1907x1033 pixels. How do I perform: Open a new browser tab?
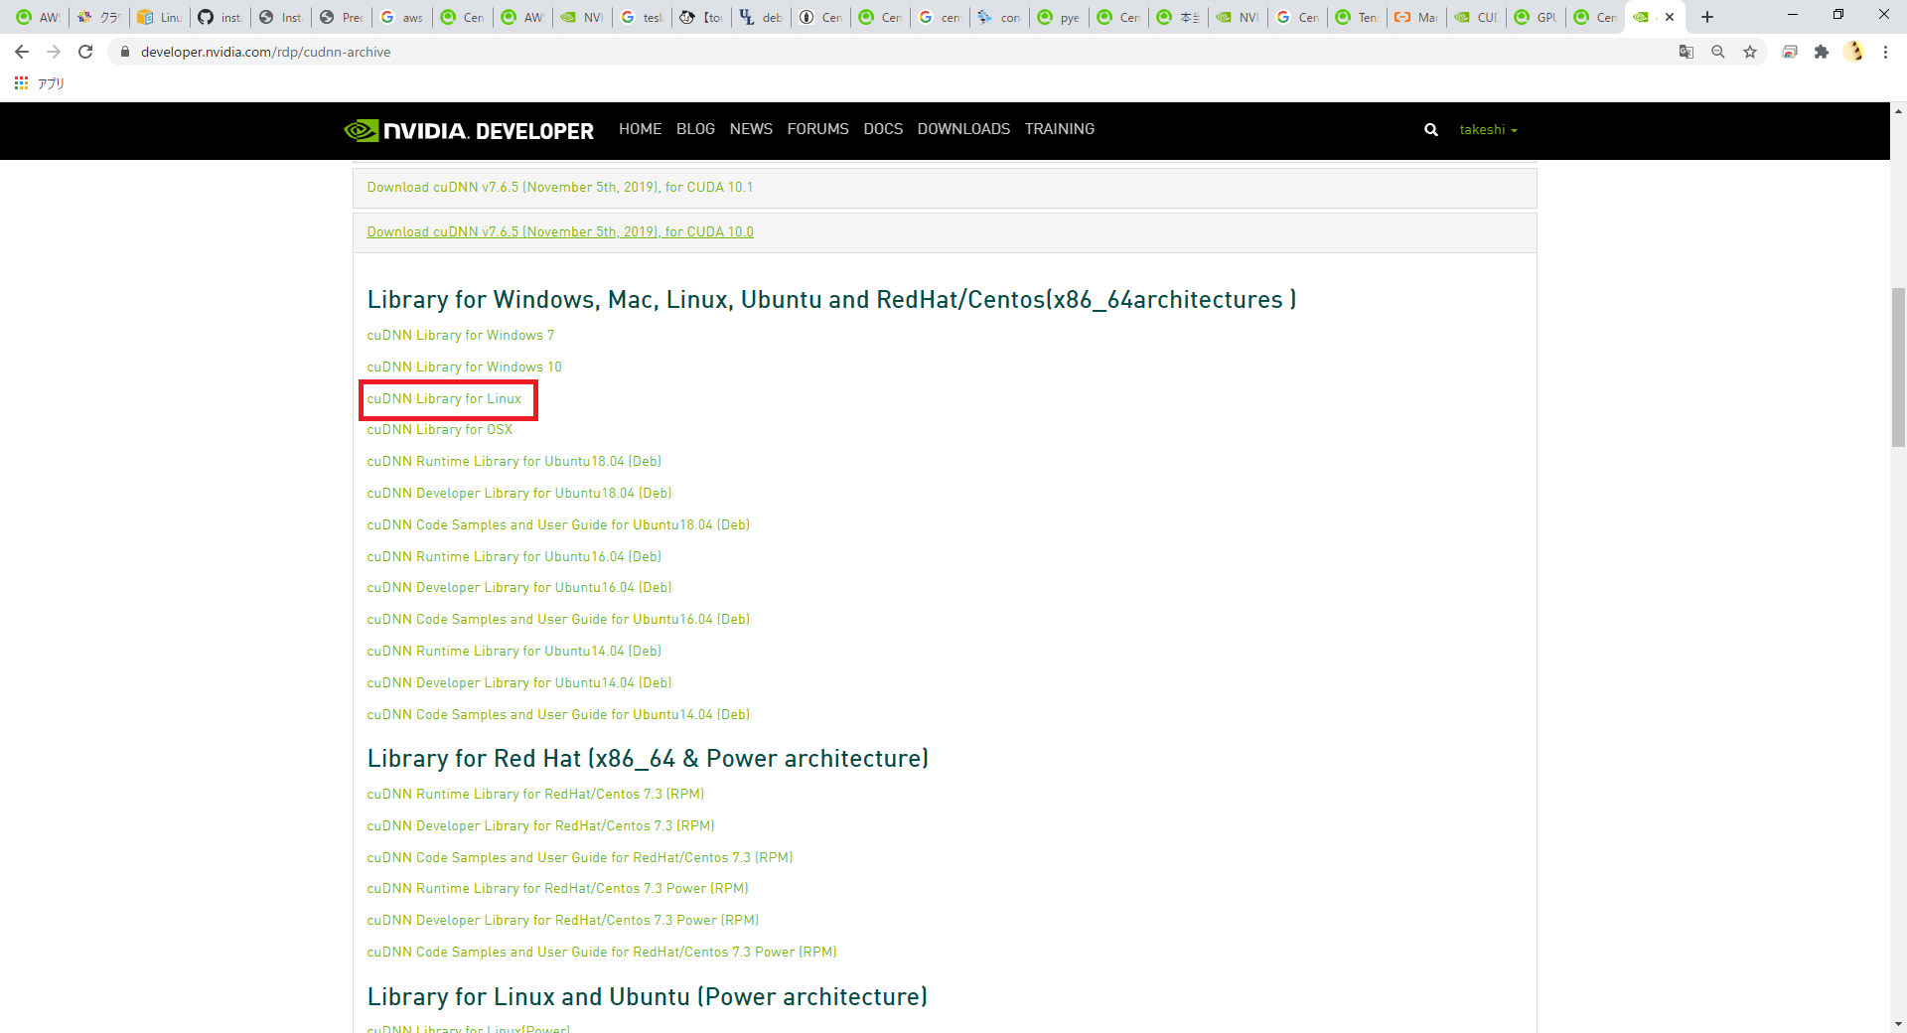[x=1707, y=17]
